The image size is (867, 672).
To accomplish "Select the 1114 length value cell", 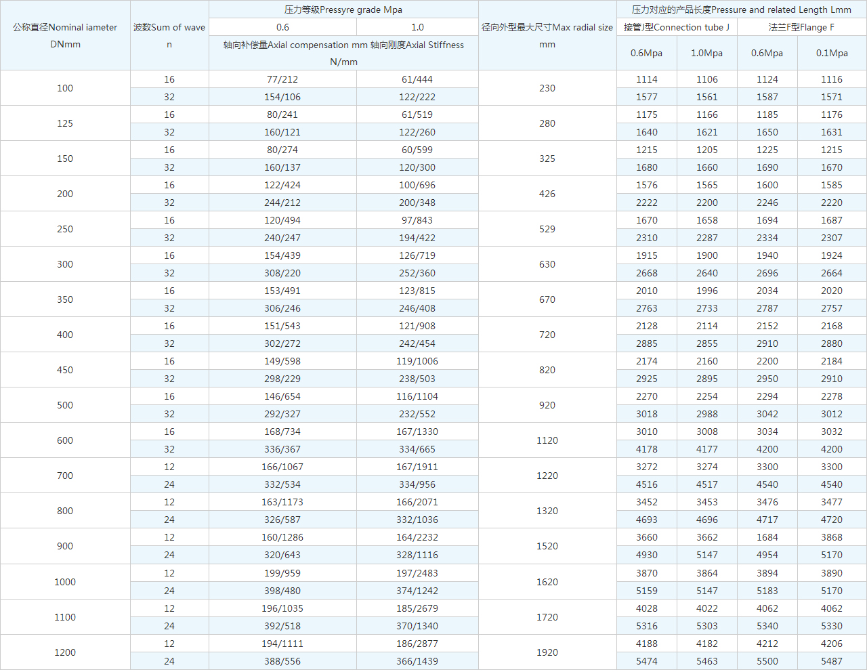I will (647, 79).
